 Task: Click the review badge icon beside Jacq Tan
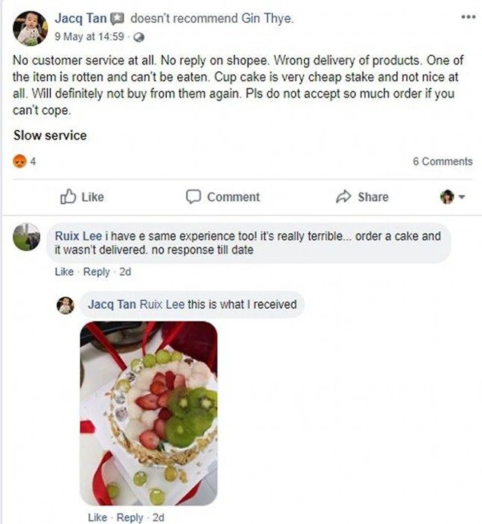116,19
